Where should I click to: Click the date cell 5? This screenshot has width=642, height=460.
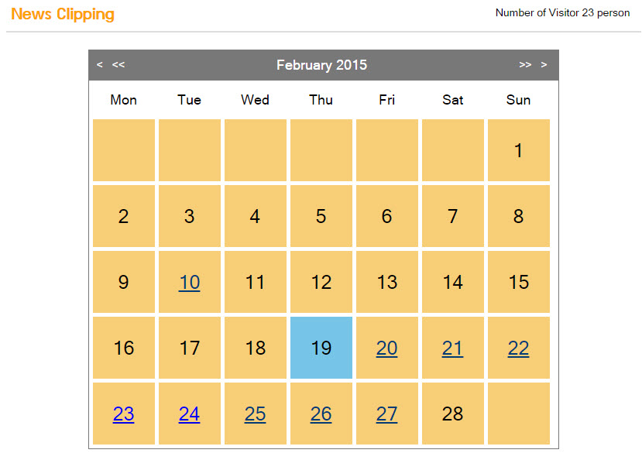tap(321, 216)
